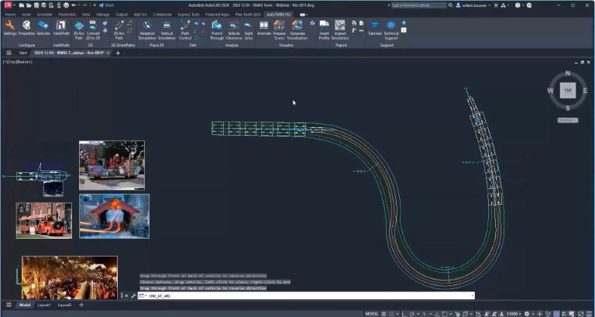
Task: Switch to the Annotate ribbon tab
Action: point(46,14)
